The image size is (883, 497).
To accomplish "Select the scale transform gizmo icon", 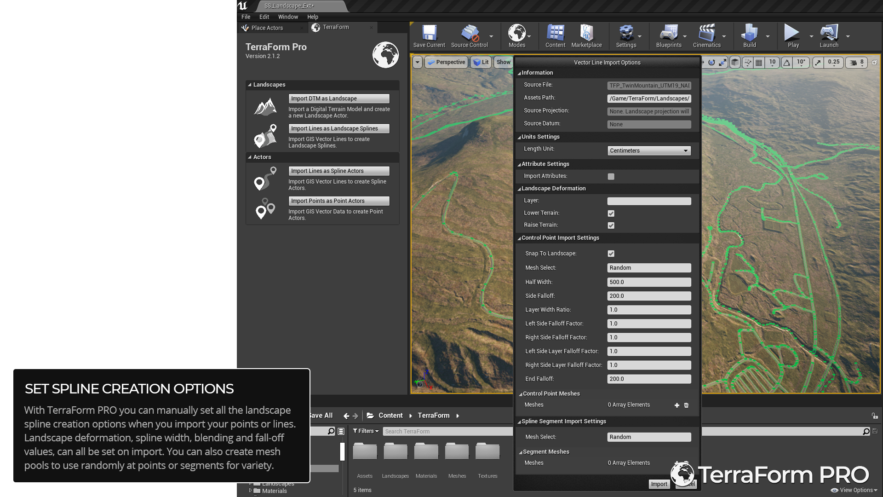I will pyautogui.click(x=723, y=63).
